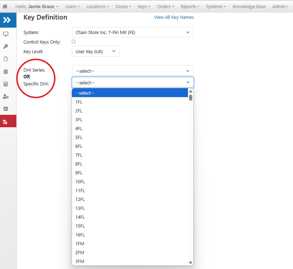Open the document icon in sidebar

[6, 59]
